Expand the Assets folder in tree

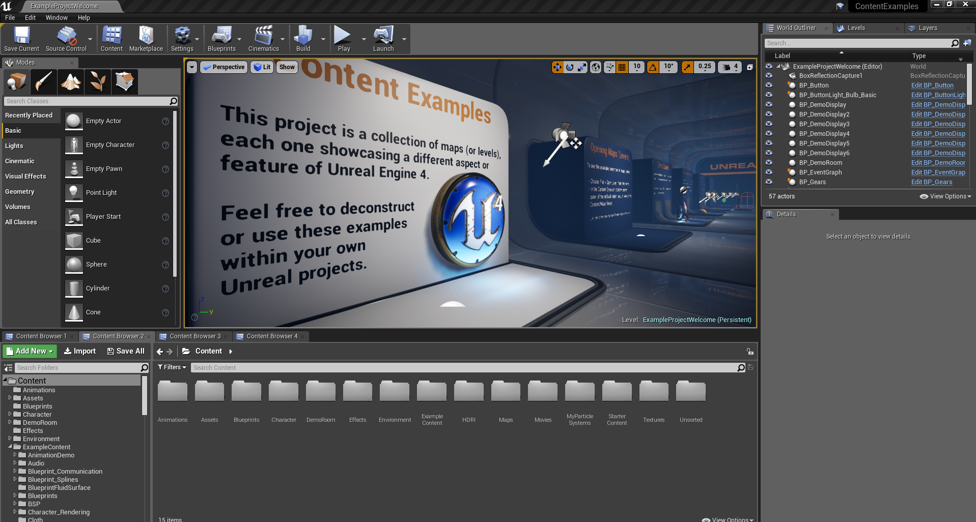pos(10,398)
